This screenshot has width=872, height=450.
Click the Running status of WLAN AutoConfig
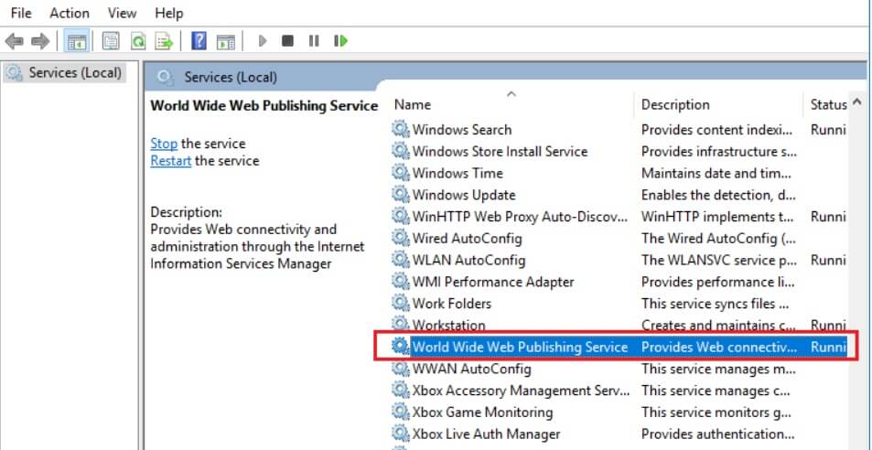828,260
